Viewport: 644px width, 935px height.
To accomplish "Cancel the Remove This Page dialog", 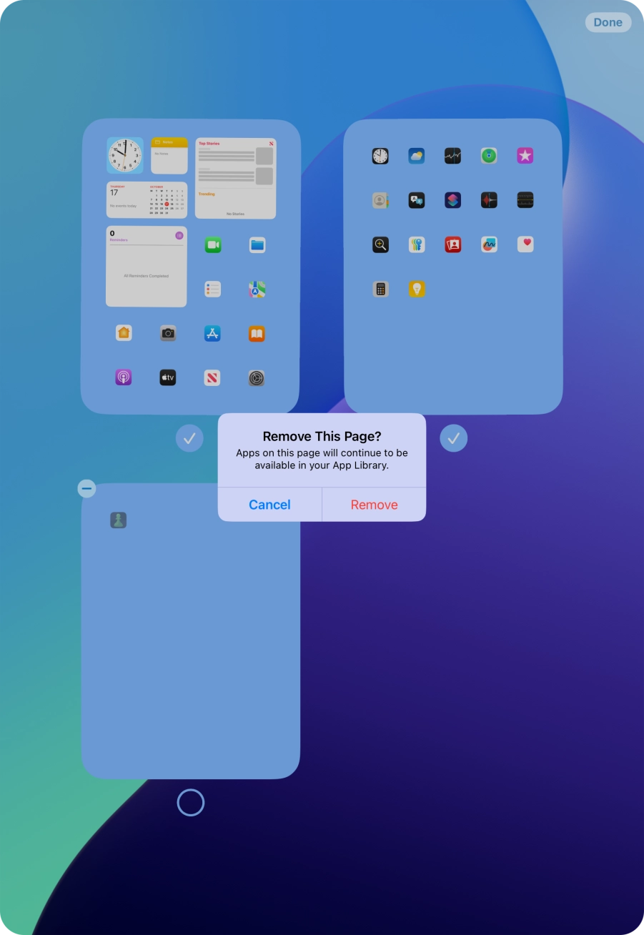I will (x=269, y=505).
